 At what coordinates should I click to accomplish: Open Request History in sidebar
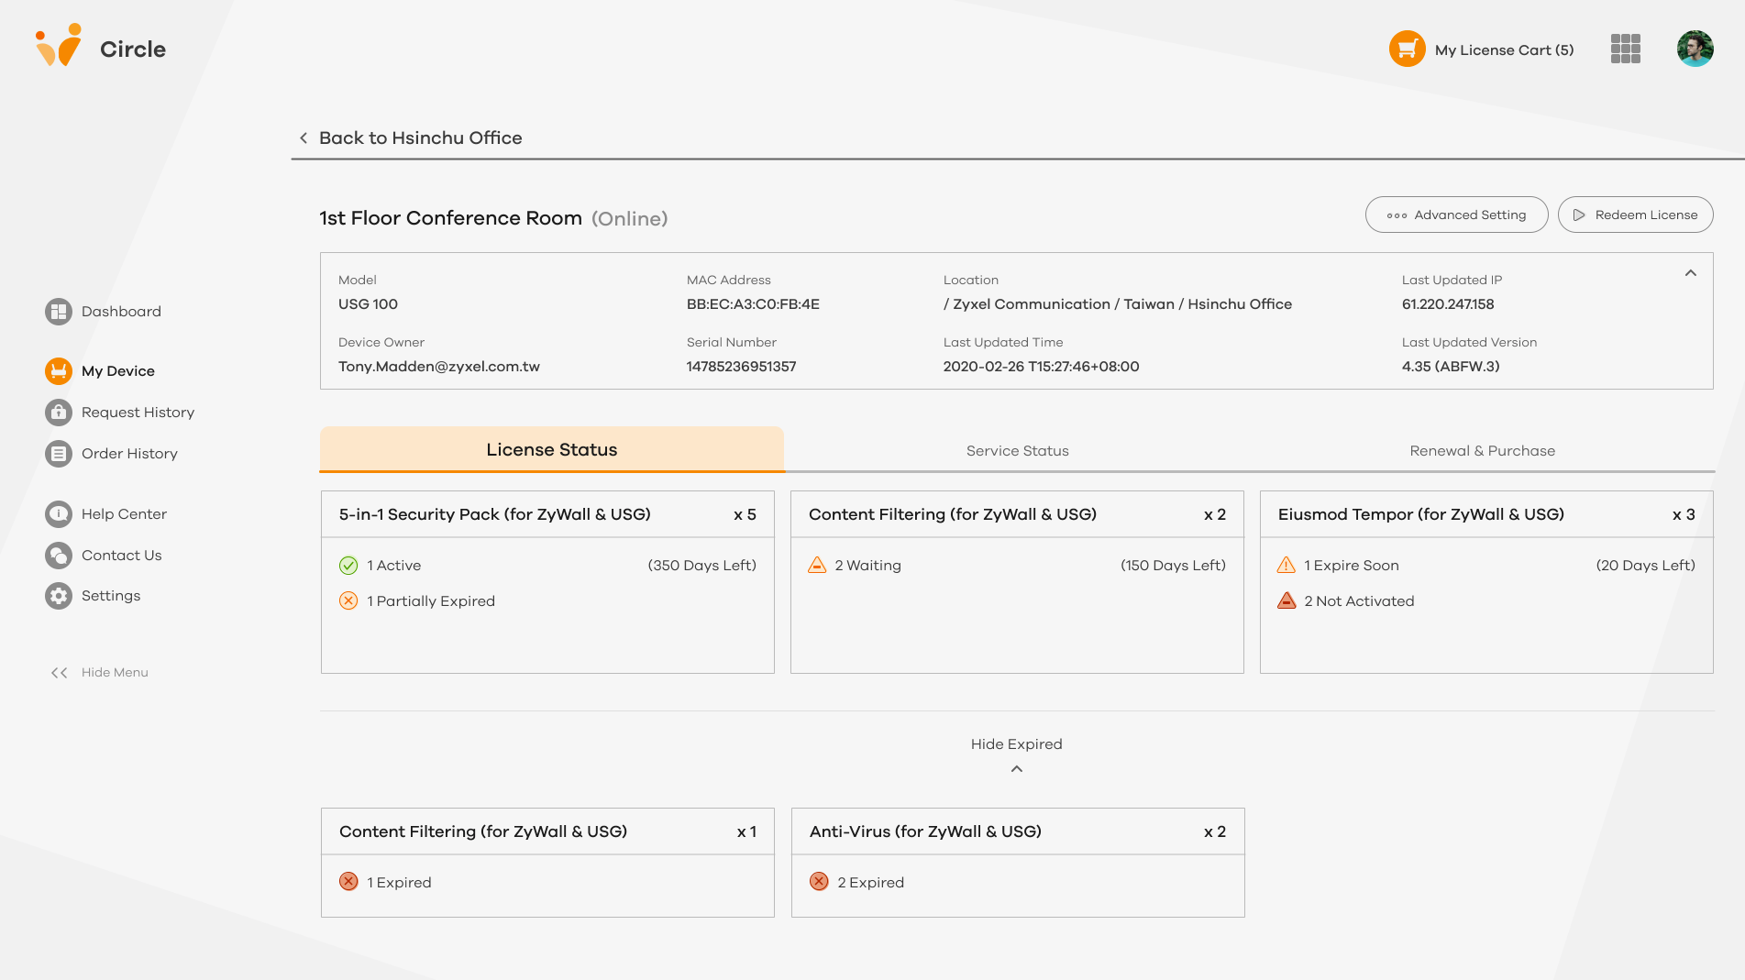[138, 413]
